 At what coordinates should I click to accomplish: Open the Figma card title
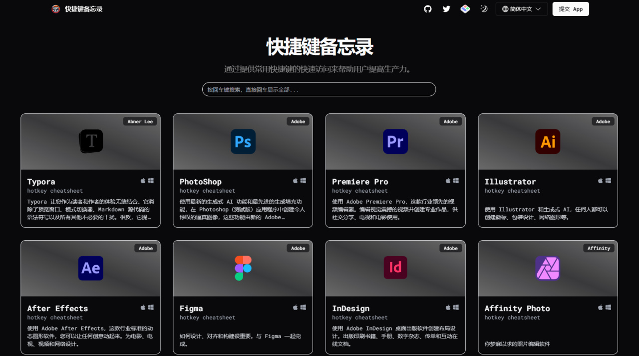[x=191, y=309]
